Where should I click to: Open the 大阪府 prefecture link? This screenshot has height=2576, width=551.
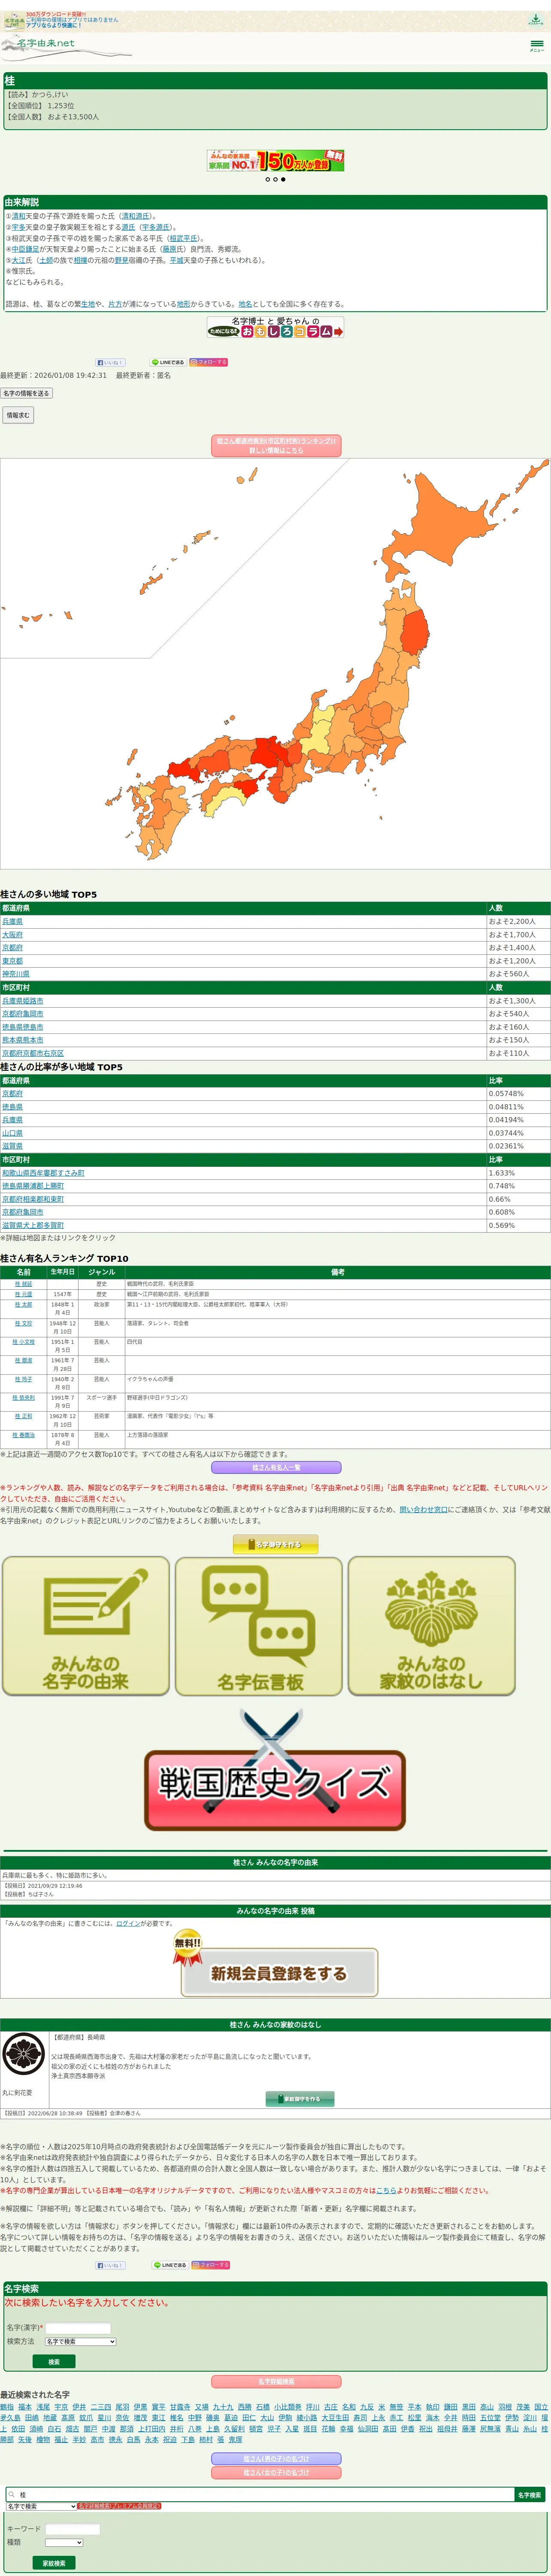coord(12,935)
